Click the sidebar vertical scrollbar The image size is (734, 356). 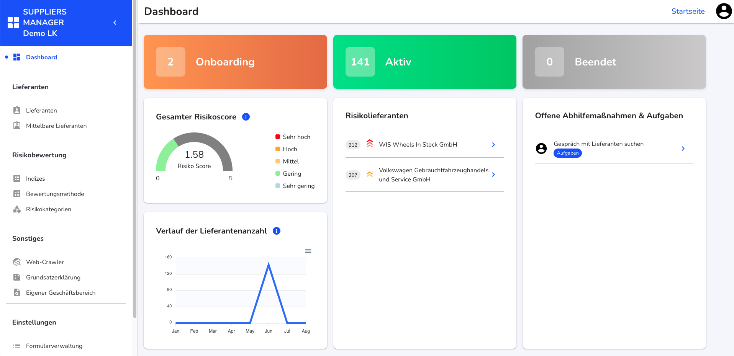click(x=134, y=159)
